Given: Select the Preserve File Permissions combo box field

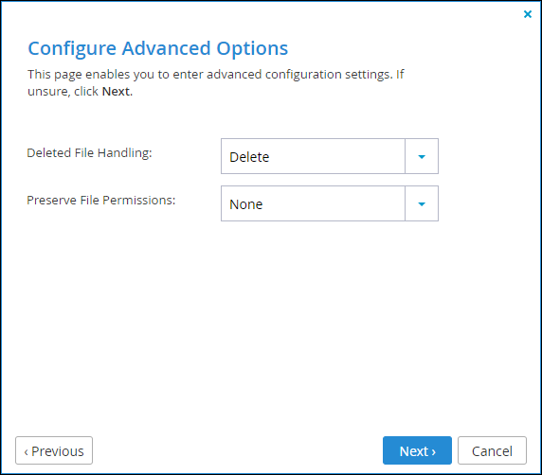Looking at the screenshot, I should point(330,203).
